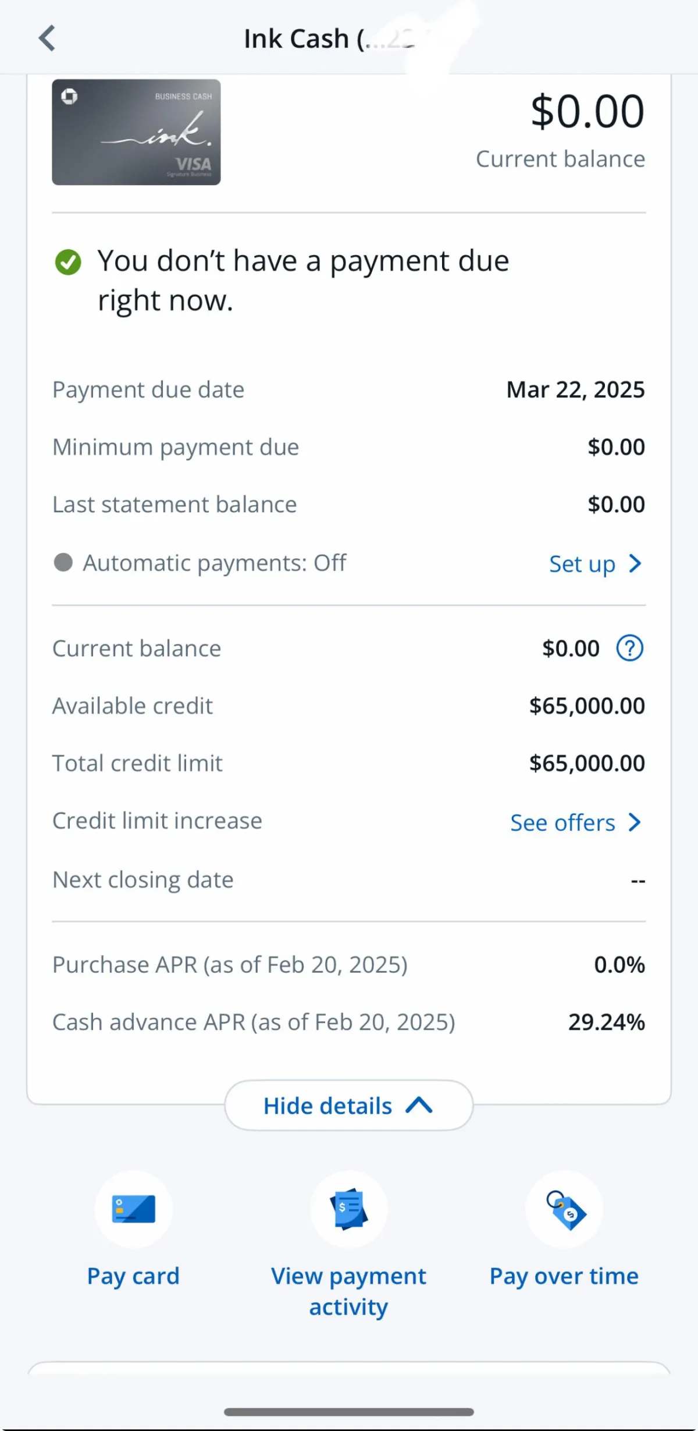The image size is (698, 1431).
Task: Tap the Pay over time icon
Action: [x=564, y=1209]
